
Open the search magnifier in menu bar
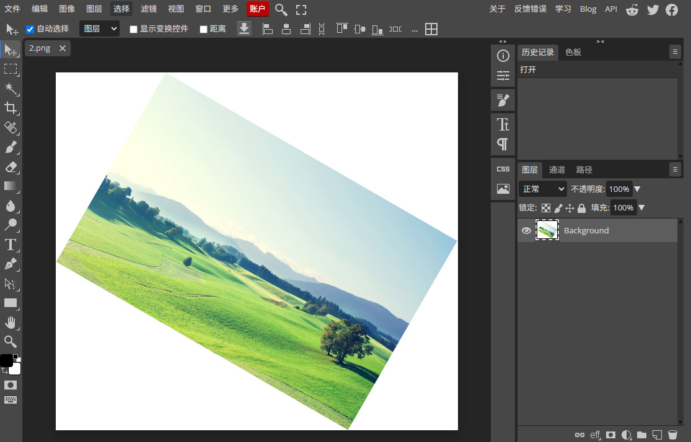281,9
